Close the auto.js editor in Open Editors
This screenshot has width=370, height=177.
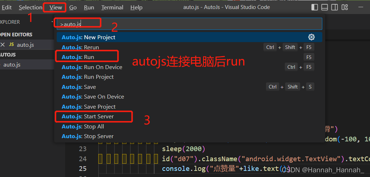point(3,45)
